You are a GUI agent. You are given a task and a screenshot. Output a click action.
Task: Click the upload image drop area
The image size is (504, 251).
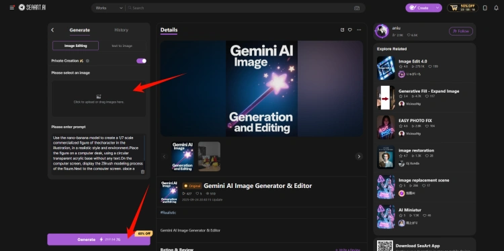[x=99, y=99]
